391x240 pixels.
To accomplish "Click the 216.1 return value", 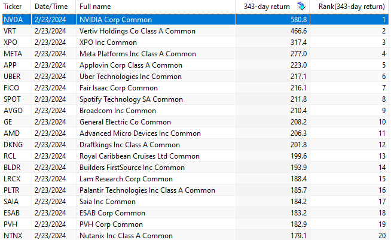I will pos(298,88).
